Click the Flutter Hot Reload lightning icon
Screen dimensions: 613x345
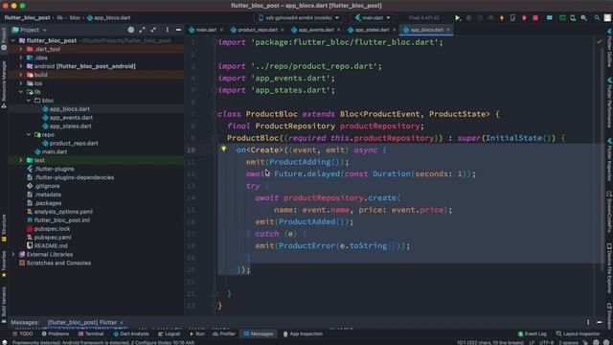point(502,18)
